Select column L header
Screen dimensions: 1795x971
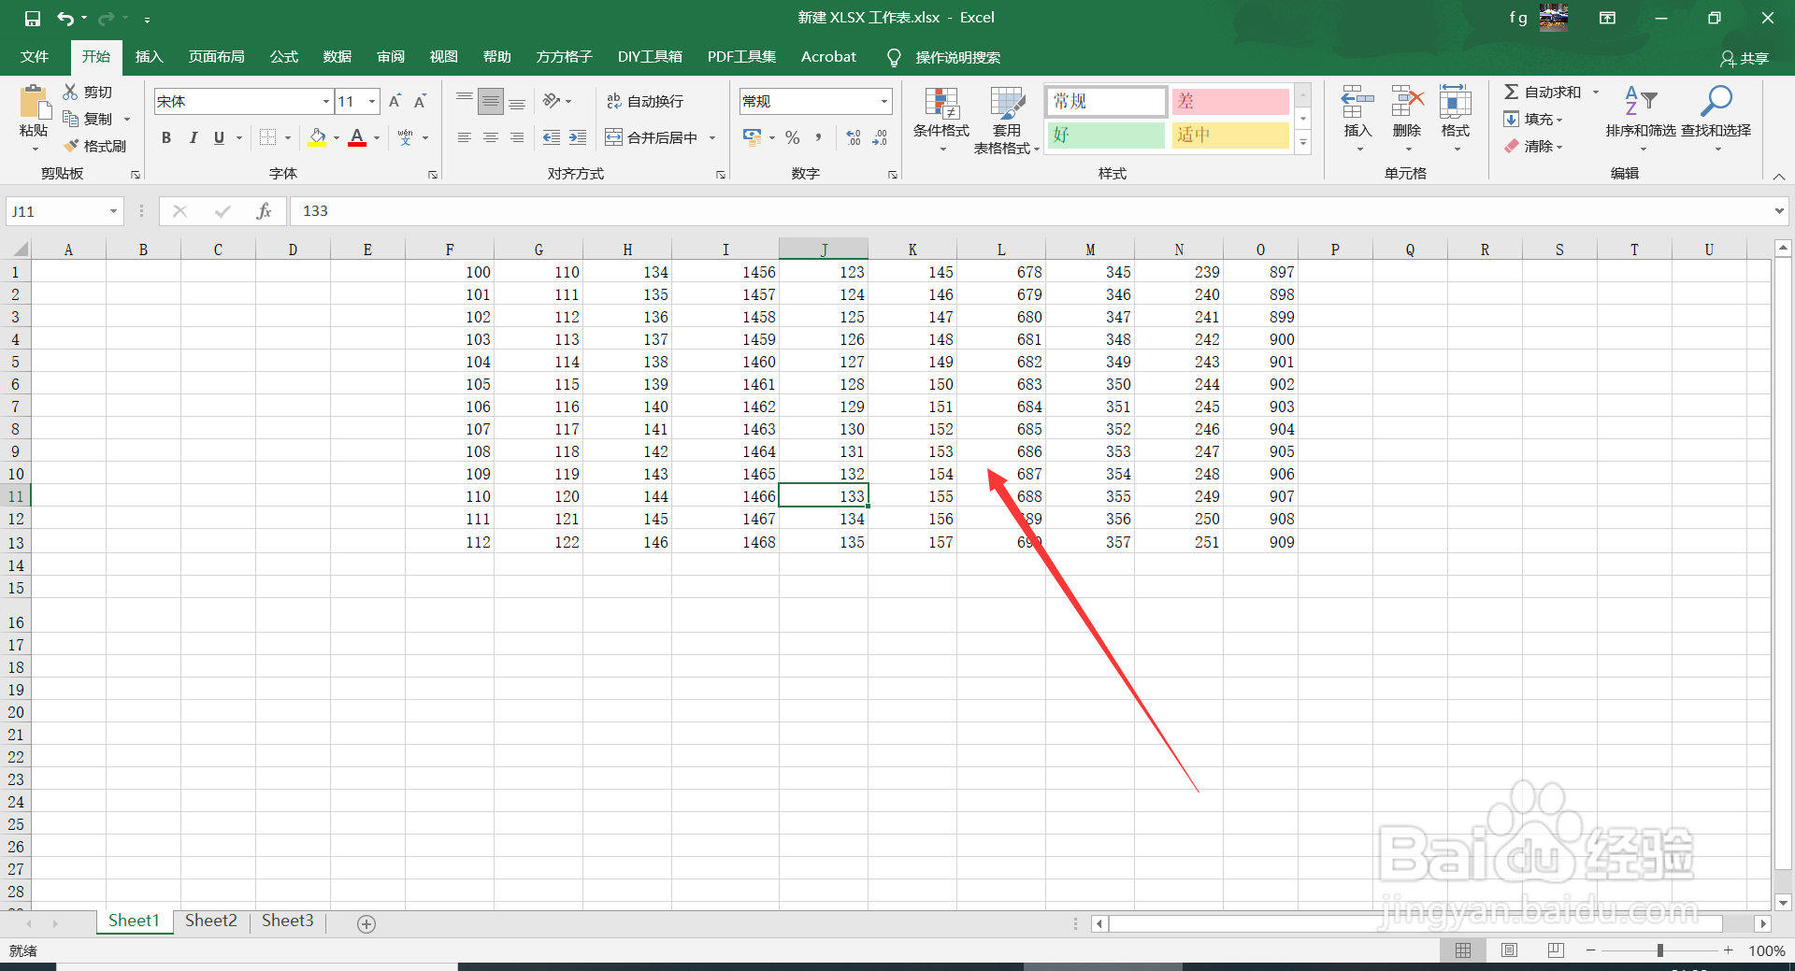pyautogui.click(x=1001, y=250)
